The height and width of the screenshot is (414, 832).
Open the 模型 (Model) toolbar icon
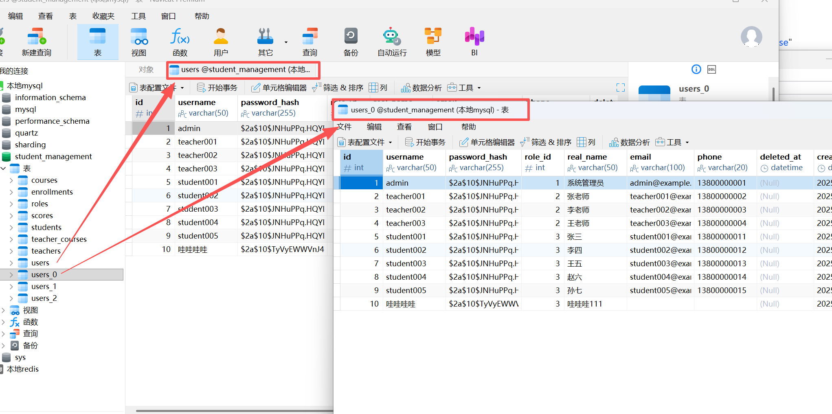point(433,42)
